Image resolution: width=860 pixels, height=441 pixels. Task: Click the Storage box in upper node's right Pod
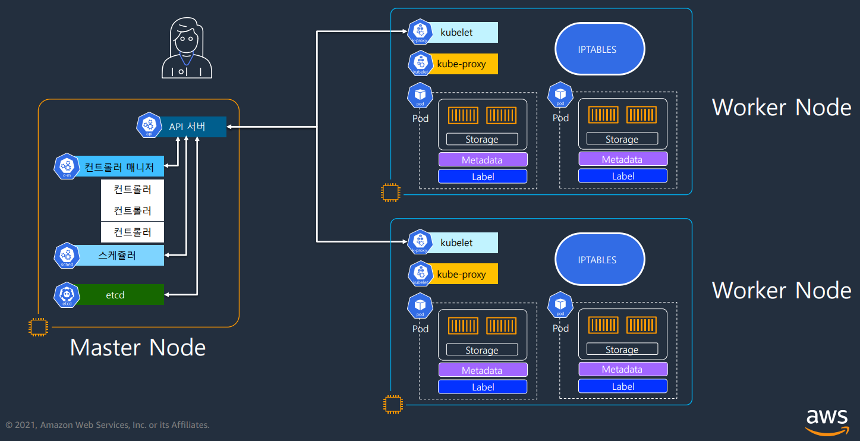tap(622, 138)
